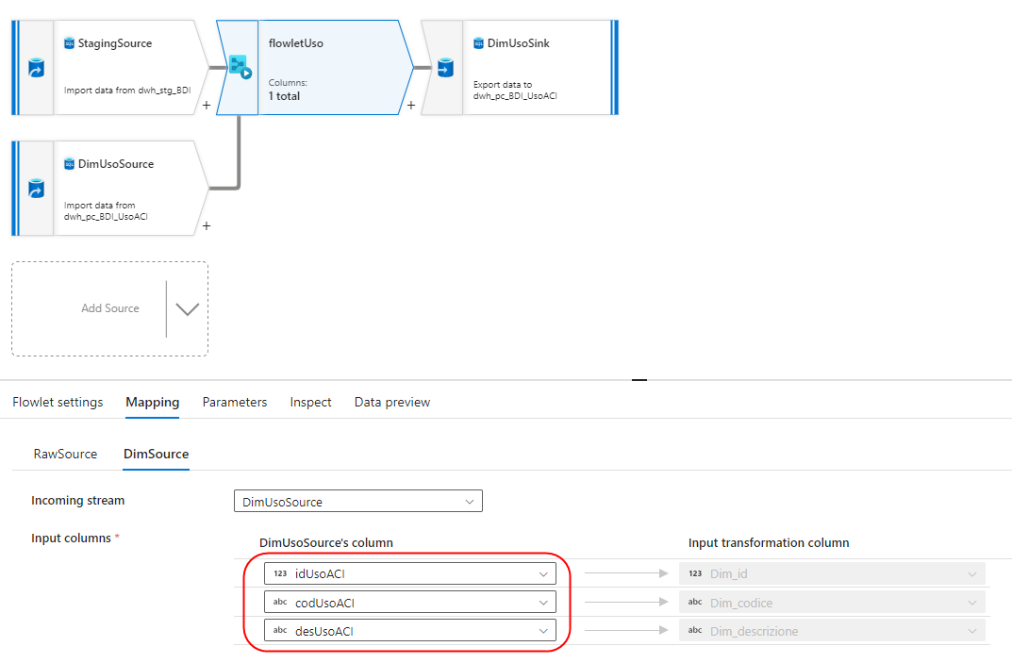The width and height of the screenshot is (1012, 663).
Task: Click the abc icon beside Dim_codice column
Action: coord(695,602)
